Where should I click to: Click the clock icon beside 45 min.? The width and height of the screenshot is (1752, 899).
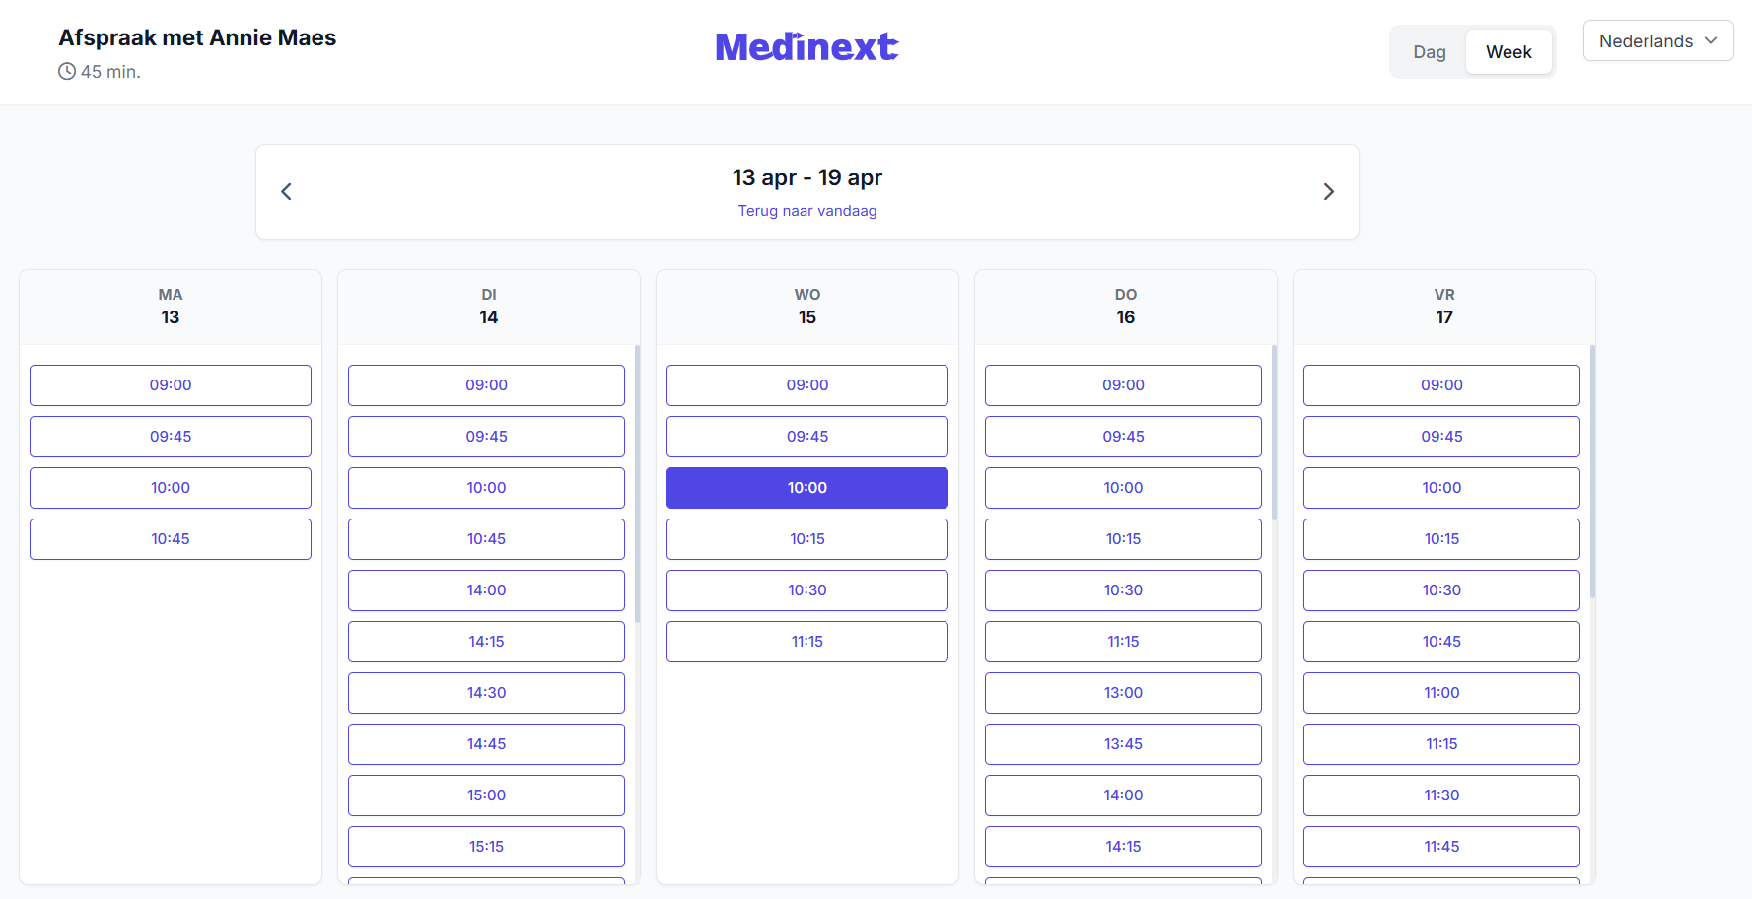click(67, 71)
